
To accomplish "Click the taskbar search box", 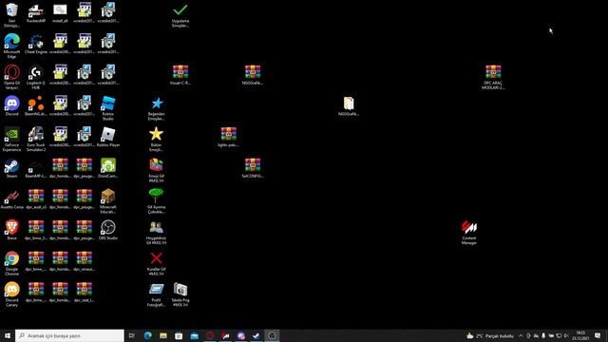I will (x=69, y=335).
